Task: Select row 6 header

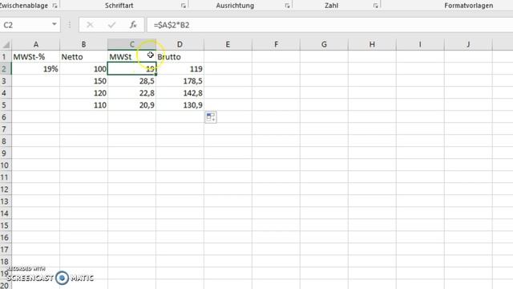Action: click(6, 117)
